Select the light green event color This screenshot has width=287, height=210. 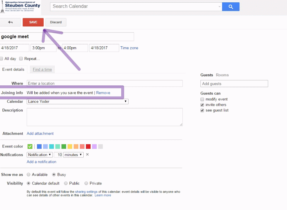click(x=58, y=146)
